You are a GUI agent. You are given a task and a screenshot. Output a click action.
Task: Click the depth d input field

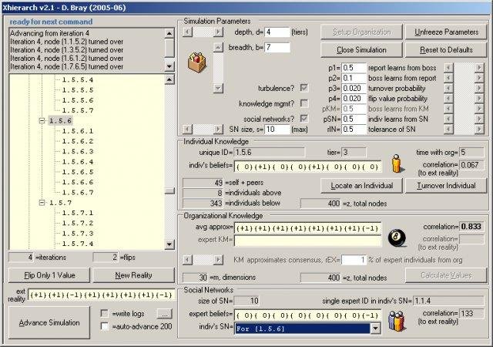277,32
